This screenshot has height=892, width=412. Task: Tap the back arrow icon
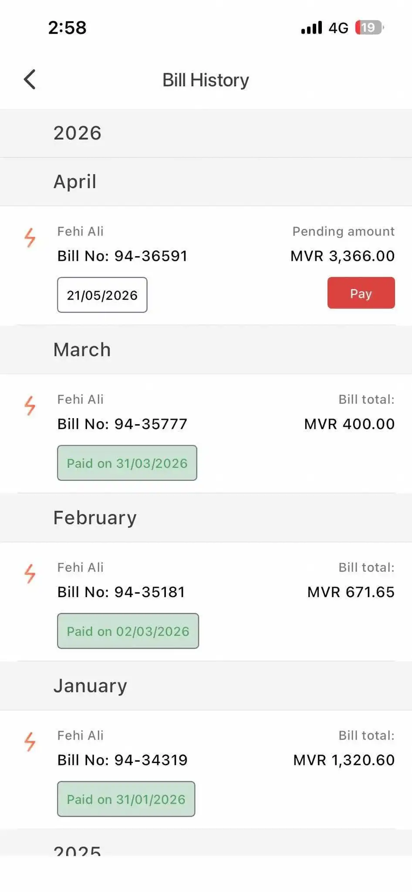[x=30, y=80]
